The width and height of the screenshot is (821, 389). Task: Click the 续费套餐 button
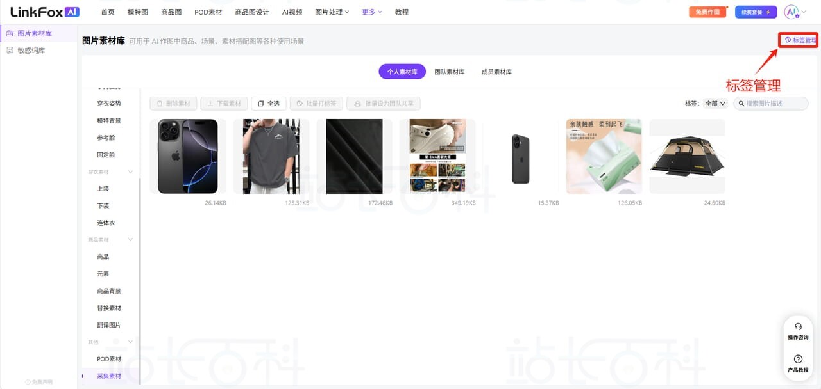click(x=755, y=12)
